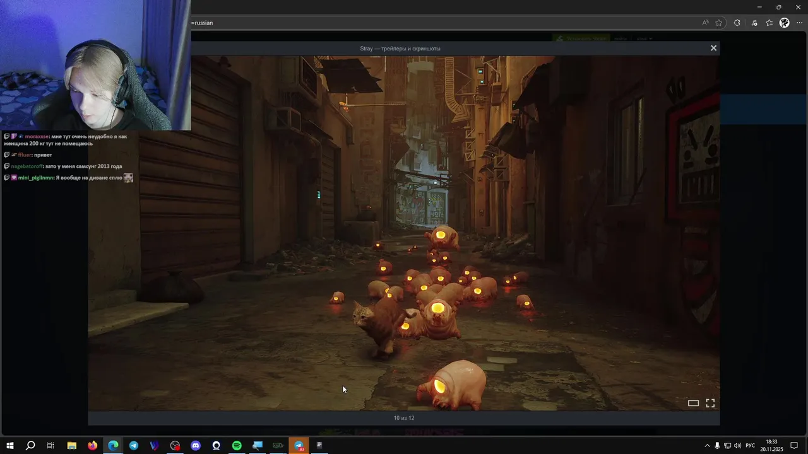Click chat username mini_piglinmn
This screenshot has height=454, width=808.
coord(36,178)
